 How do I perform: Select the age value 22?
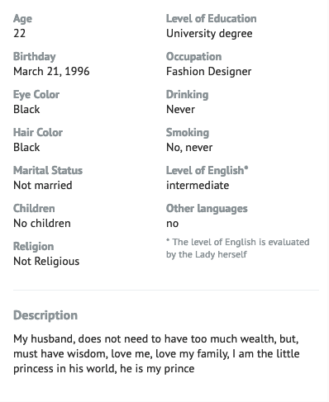click(x=19, y=34)
